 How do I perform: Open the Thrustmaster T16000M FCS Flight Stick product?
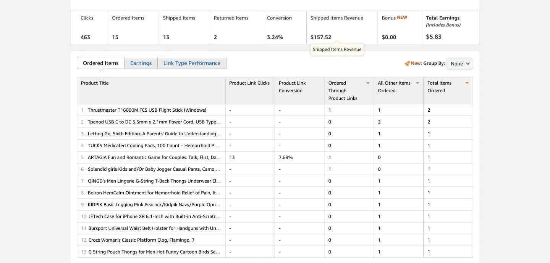click(147, 110)
